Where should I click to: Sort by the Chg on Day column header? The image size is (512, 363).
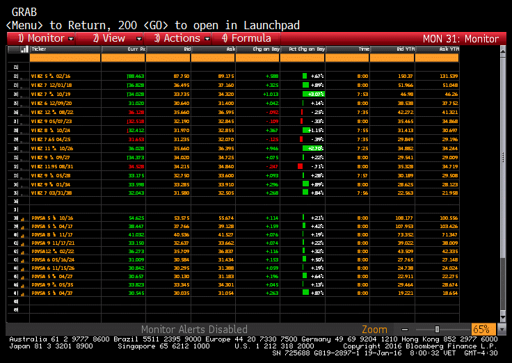[257, 49]
